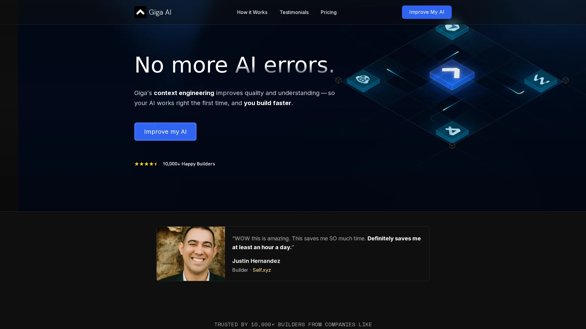Go to Testimonials in the navigation

pos(294,12)
